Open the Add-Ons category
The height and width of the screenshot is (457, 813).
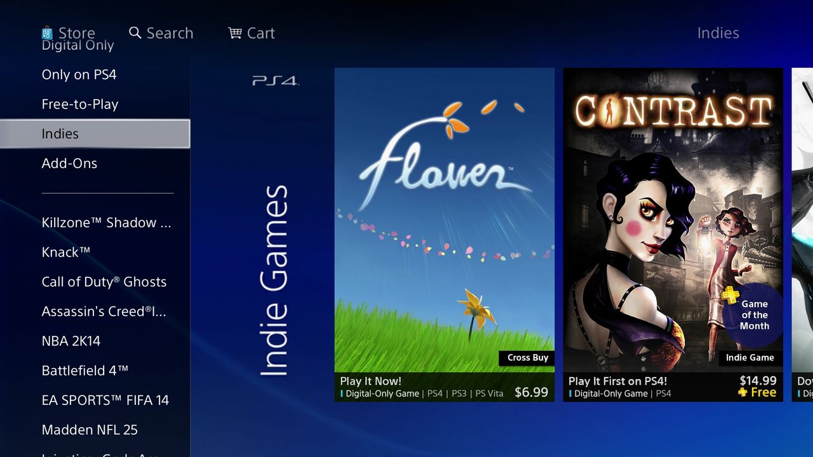tap(69, 163)
